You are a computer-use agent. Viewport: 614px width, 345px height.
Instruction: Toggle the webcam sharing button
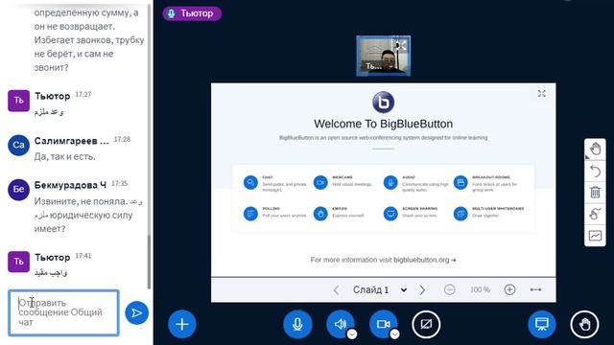pyautogui.click(x=383, y=324)
